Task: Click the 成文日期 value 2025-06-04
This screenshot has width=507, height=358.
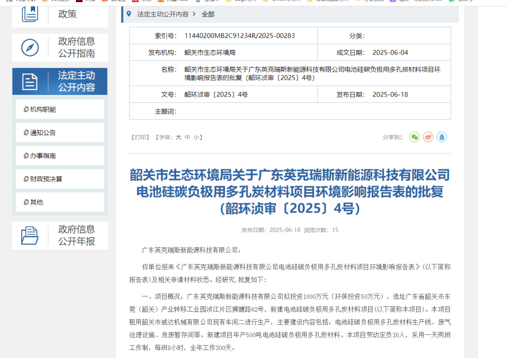Action: (390, 53)
